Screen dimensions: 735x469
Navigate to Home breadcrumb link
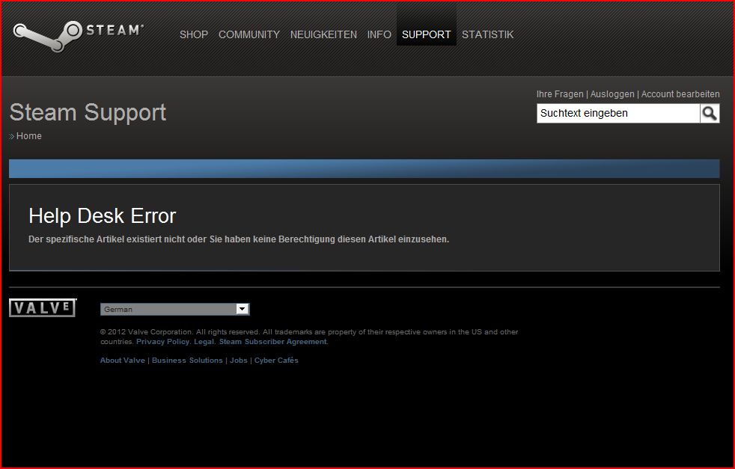point(29,136)
